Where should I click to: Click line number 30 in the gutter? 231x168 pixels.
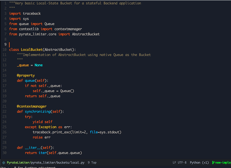[4, 153]
